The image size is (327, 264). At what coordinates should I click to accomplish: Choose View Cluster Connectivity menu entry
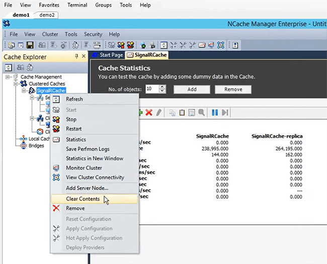click(x=95, y=178)
